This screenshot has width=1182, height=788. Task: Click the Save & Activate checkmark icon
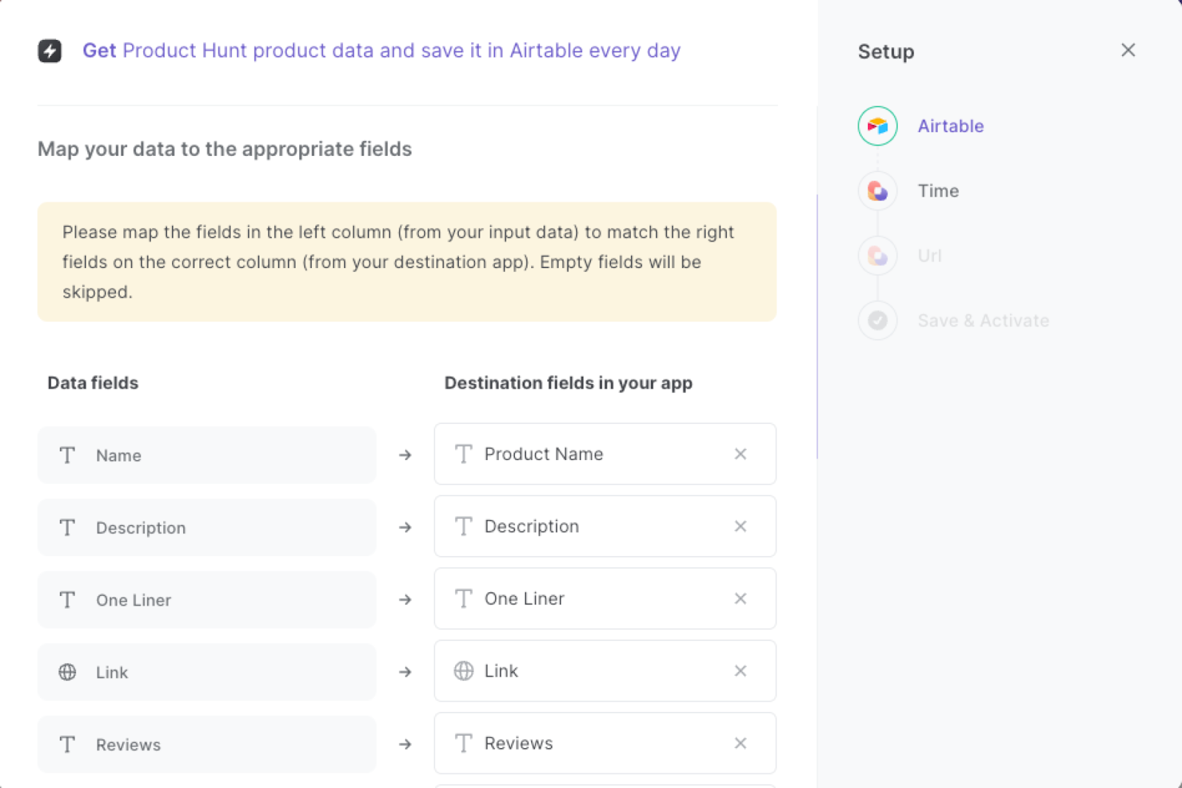tap(877, 321)
